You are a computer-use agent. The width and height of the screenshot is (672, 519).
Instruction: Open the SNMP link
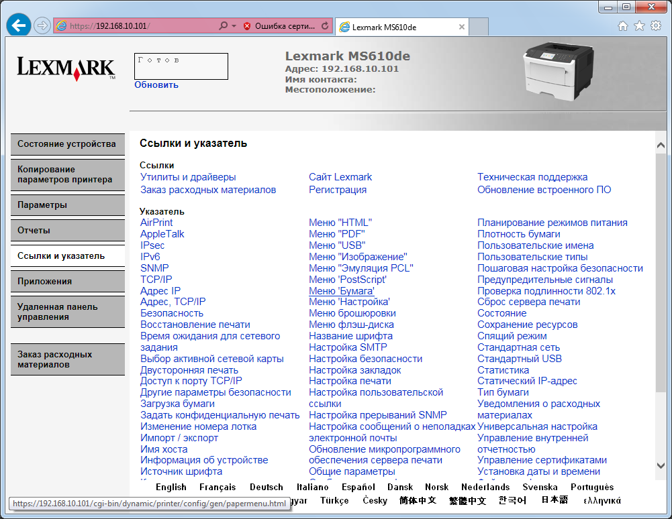pyautogui.click(x=154, y=268)
